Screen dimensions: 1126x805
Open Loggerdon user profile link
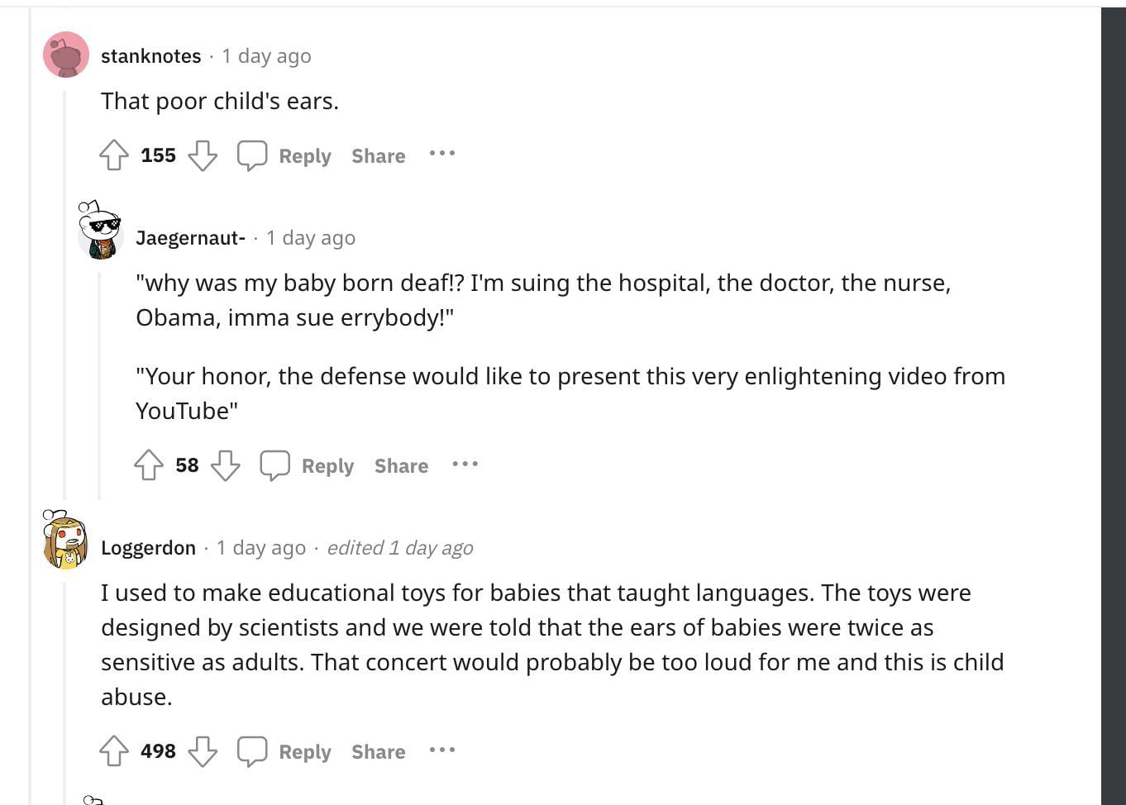pos(148,548)
